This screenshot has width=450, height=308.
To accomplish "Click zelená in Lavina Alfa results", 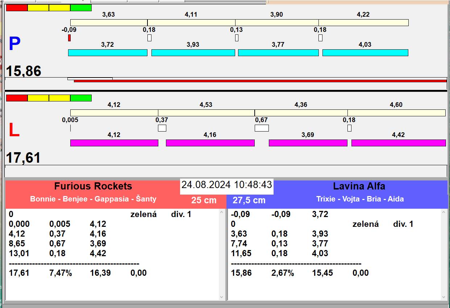I will click(366, 224).
